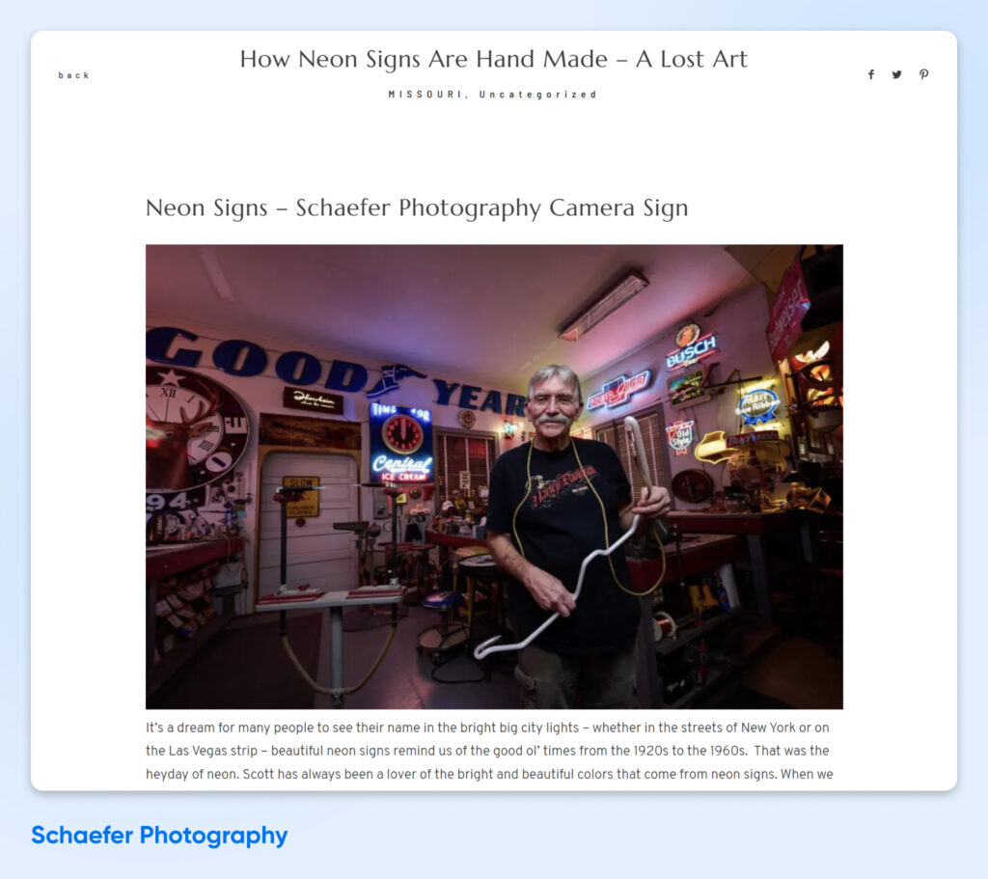Select the post title 'How Neon Signs Are Hand Made'
This screenshot has height=879, width=988.
click(494, 59)
